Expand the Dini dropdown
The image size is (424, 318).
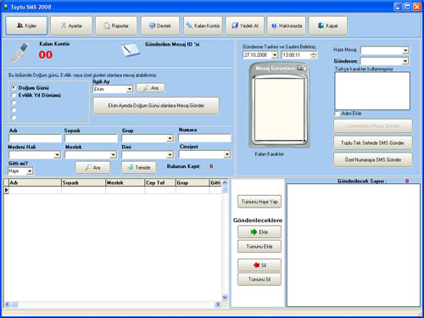pos(170,155)
